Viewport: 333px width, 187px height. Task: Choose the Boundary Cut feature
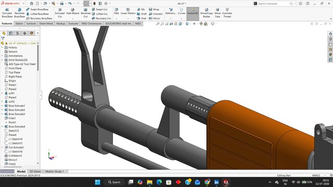tap(101, 19)
